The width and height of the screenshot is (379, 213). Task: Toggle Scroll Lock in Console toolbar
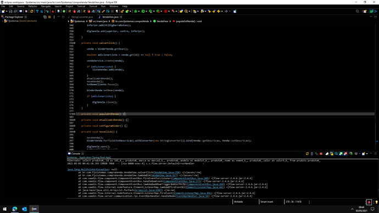(332, 154)
